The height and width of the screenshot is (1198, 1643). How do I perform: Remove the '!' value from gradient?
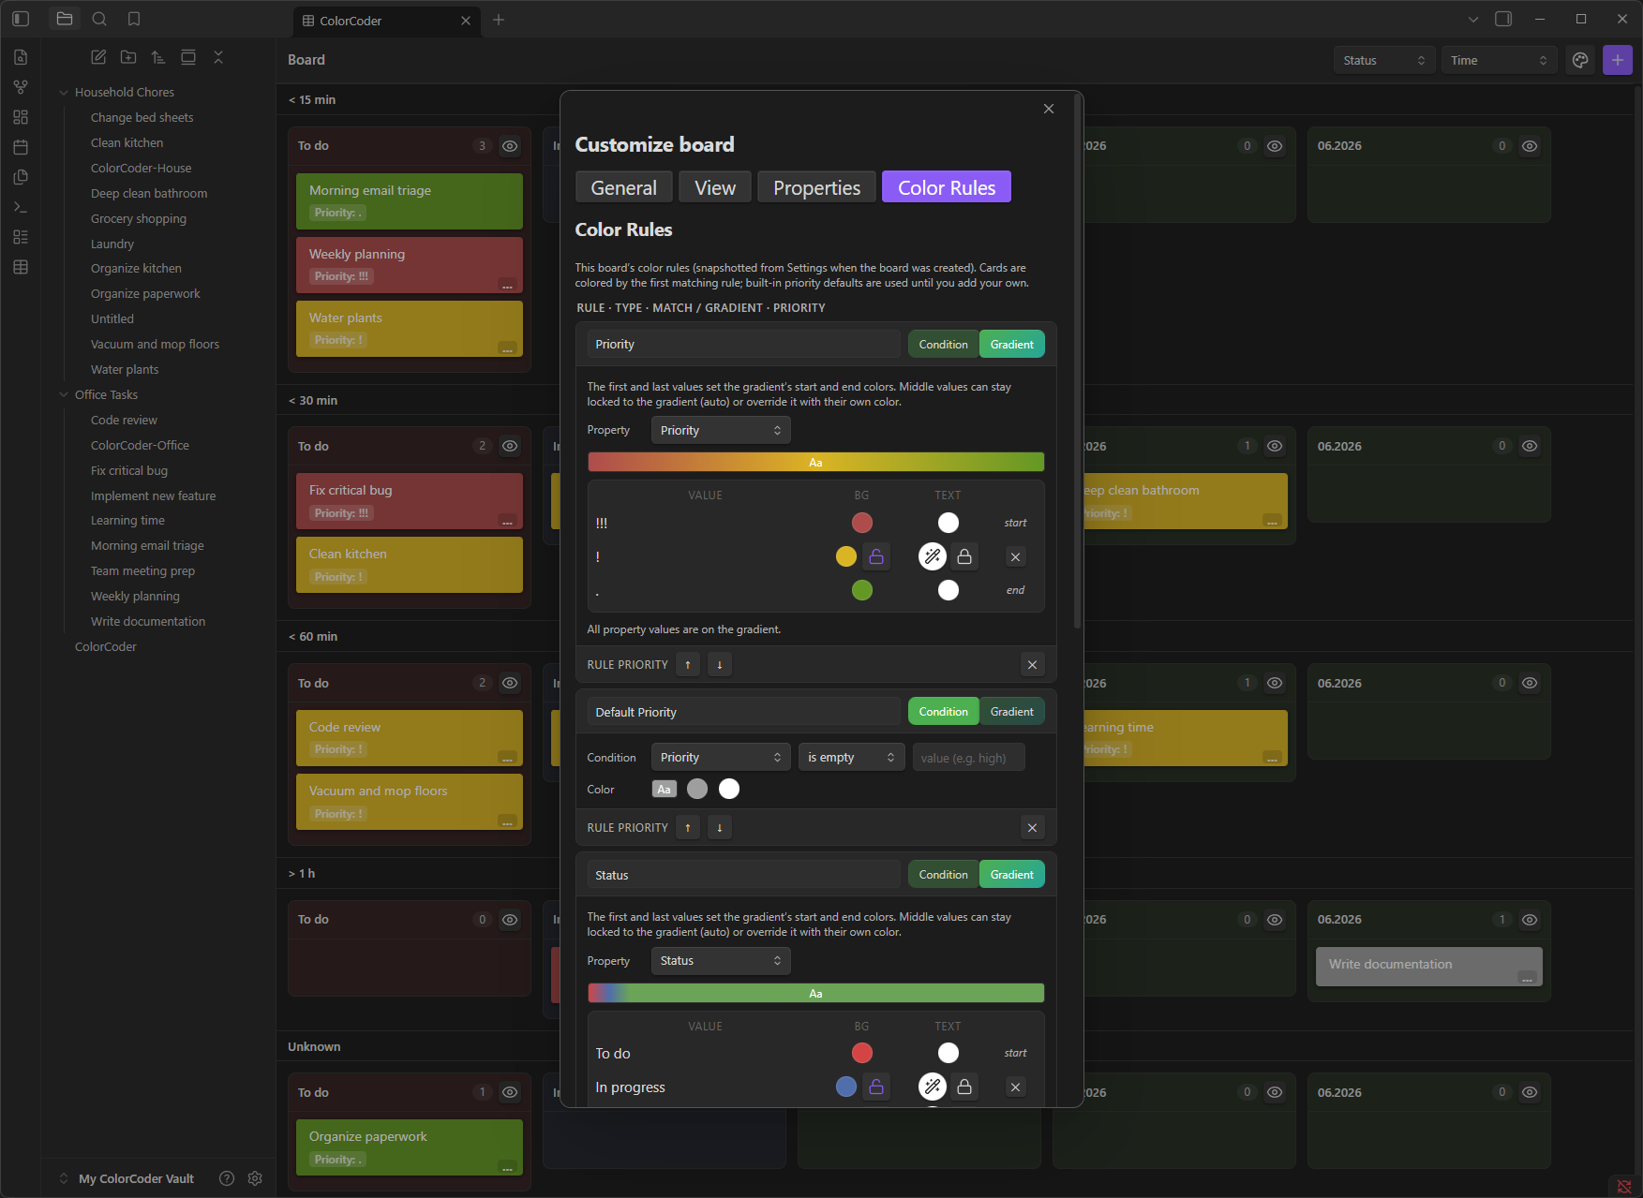[x=1015, y=556]
